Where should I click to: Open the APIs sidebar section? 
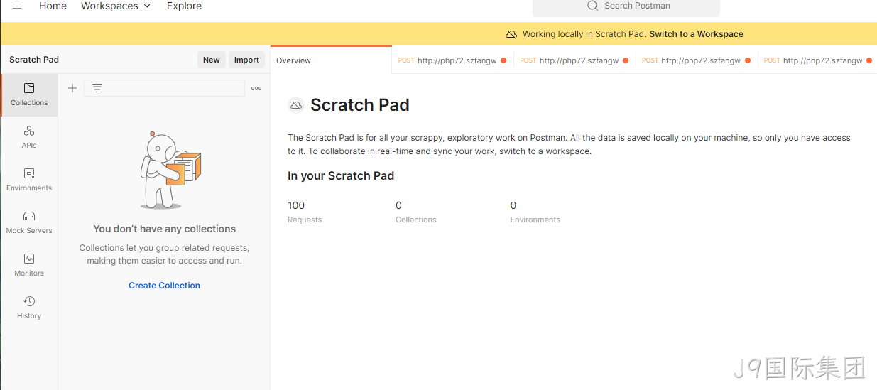29,137
